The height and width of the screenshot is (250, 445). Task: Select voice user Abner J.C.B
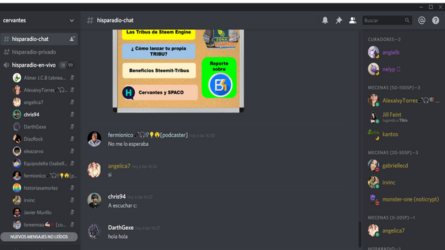coord(44,78)
